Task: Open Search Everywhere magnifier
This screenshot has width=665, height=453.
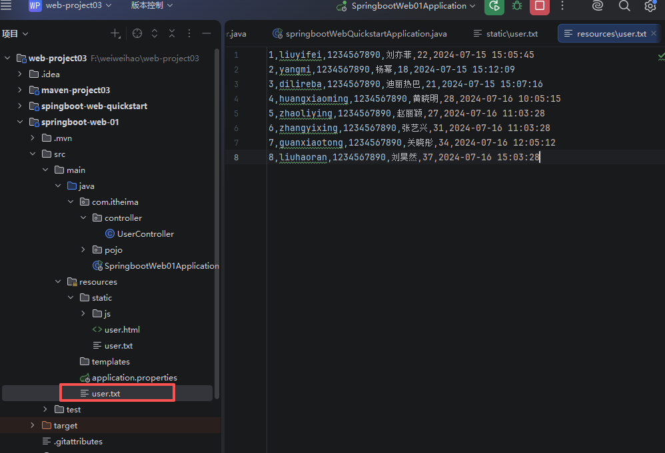Action: [624, 5]
